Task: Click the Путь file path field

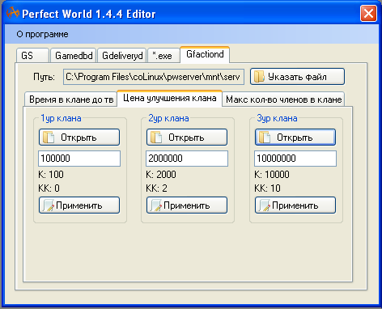Action: (x=154, y=77)
